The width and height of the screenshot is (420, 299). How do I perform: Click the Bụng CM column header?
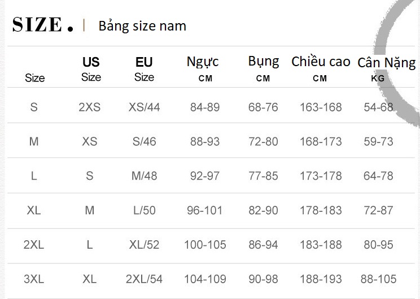(x=263, y=68)
